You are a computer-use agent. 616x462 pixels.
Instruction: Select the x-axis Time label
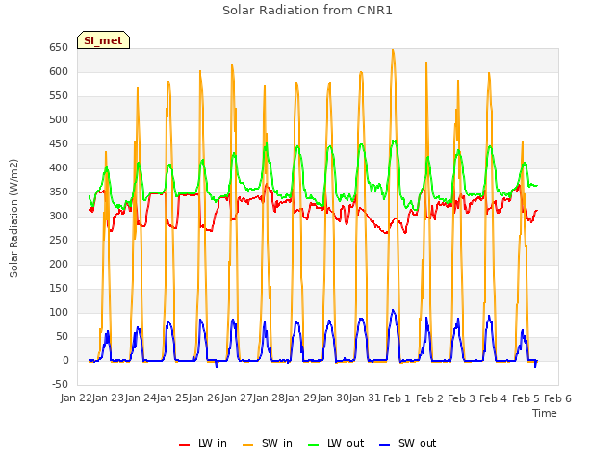pos(544,413)
